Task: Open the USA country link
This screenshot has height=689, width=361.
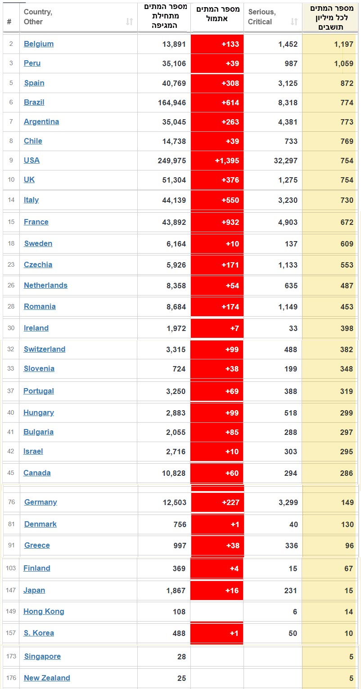Action: point(32,160)
